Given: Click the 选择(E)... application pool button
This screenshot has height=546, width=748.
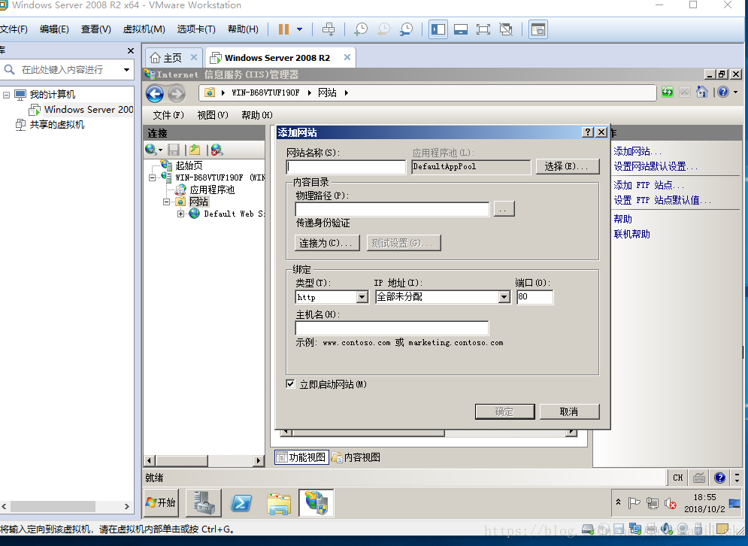Looking at the screenshot, I should [x=568, y=166].
